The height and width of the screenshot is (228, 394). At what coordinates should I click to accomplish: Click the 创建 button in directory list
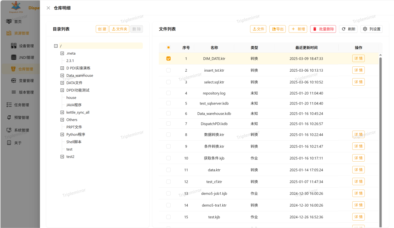pos(102,29)
